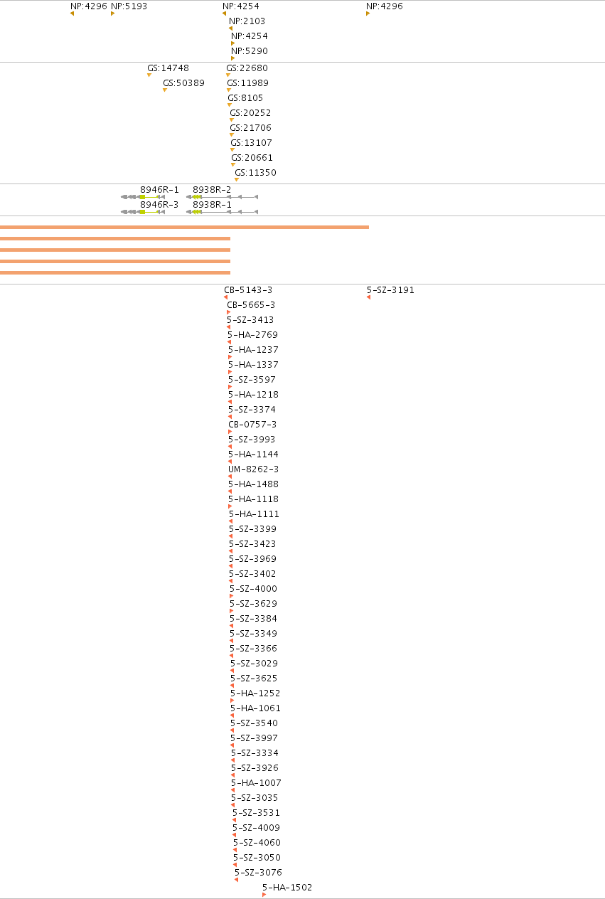Viewport: 605px width, 899px height.
Task: Open the UM-8262-3 label
Action: coord(254,469)
